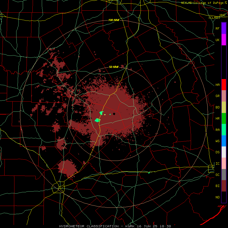
Task: Click the "HR" legend label
Action: [x=217, y=119]
